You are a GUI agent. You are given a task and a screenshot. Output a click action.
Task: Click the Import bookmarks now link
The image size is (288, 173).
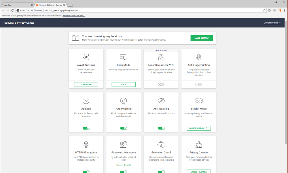[x=74, y=16]
